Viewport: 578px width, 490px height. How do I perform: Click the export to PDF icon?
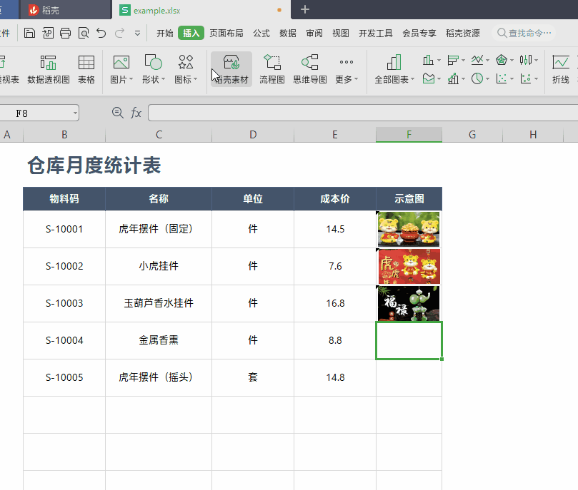click(x=48, y=33)
